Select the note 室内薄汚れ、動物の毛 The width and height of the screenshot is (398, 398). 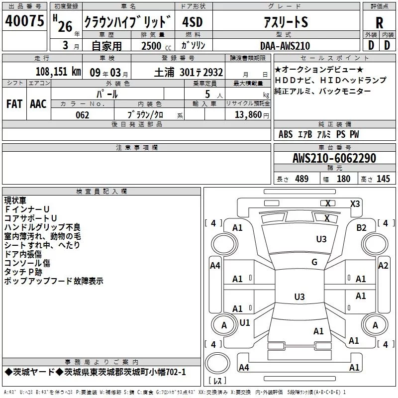pos(43,236)
